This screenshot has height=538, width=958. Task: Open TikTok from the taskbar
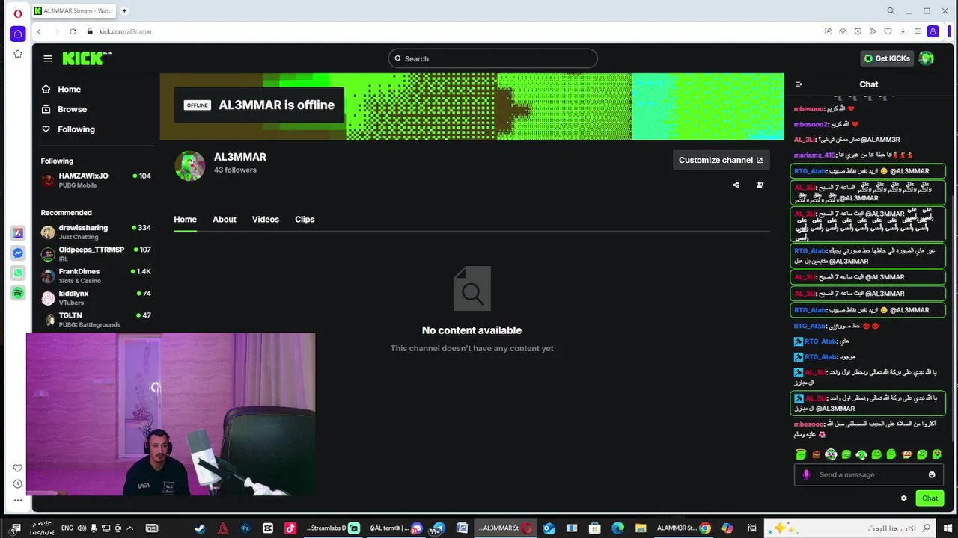point(290,528)
